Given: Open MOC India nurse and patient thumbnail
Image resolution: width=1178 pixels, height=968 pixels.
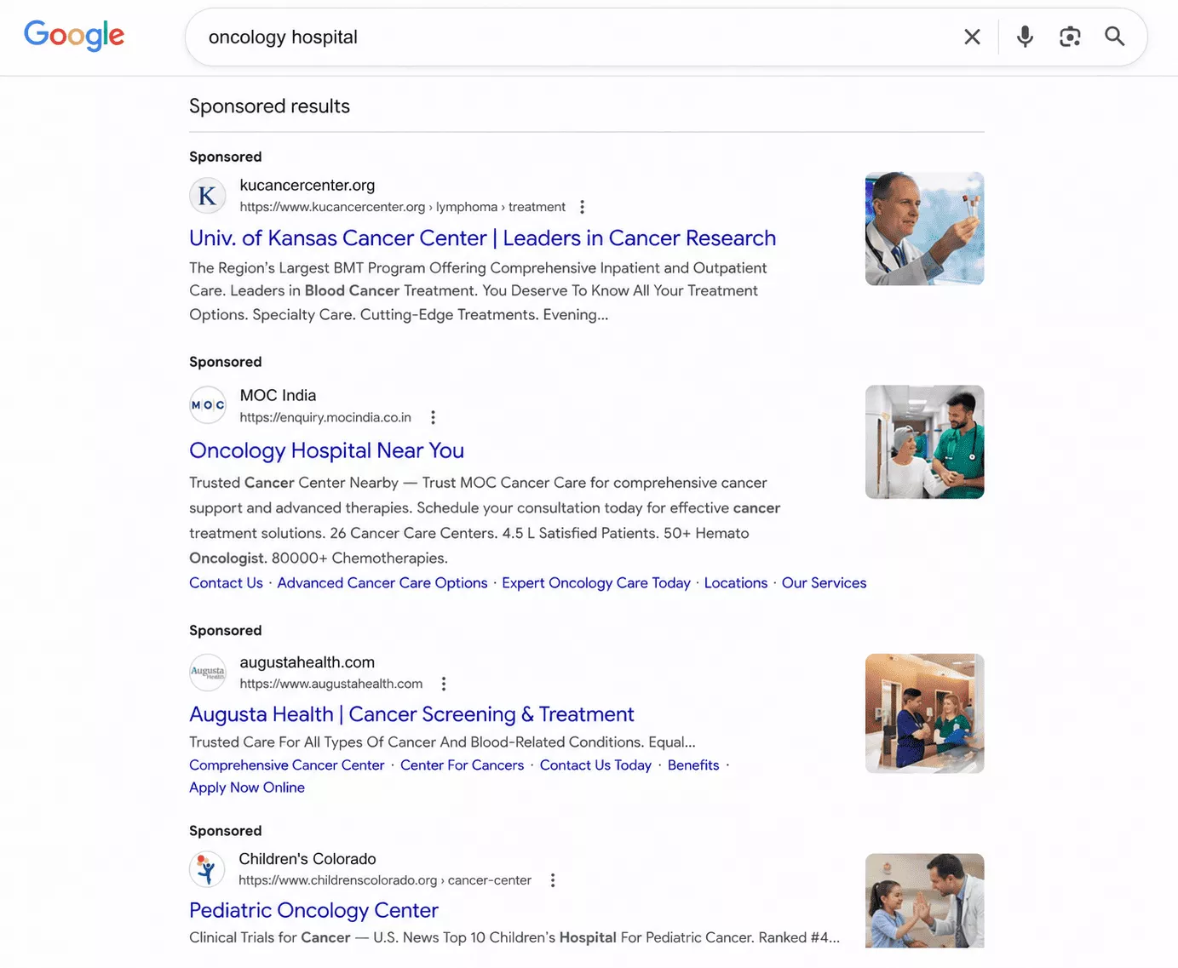Looking at the screenshot, I should [924, 442].
